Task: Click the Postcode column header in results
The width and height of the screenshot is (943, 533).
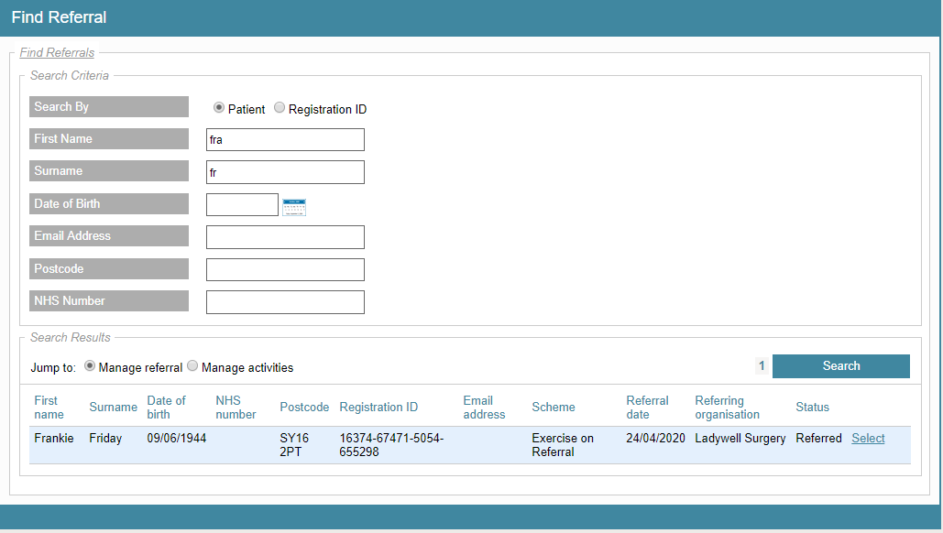Action: pyautogui.click(x=304, y=407)
